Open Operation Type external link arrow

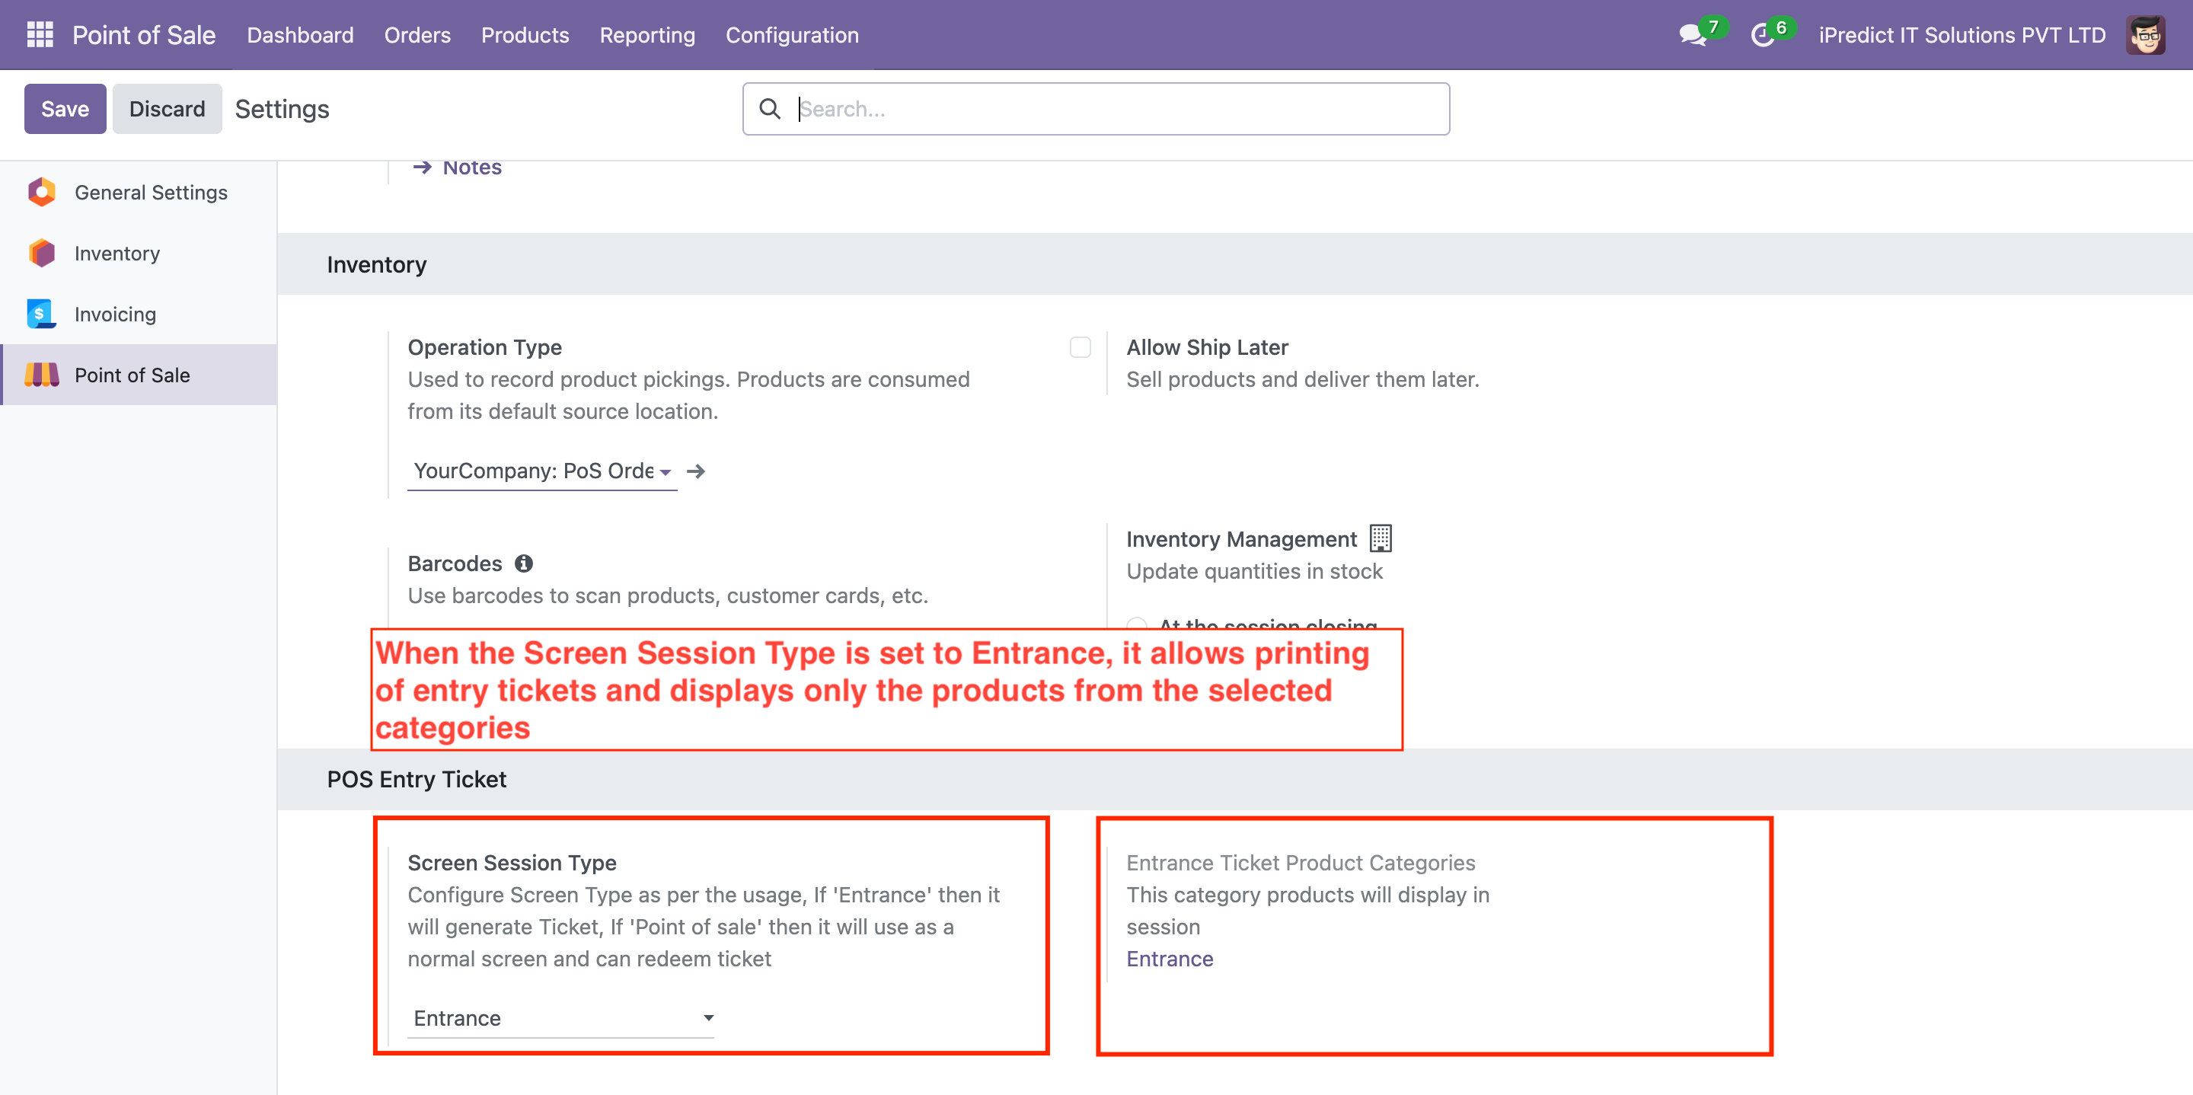[695, 471]
